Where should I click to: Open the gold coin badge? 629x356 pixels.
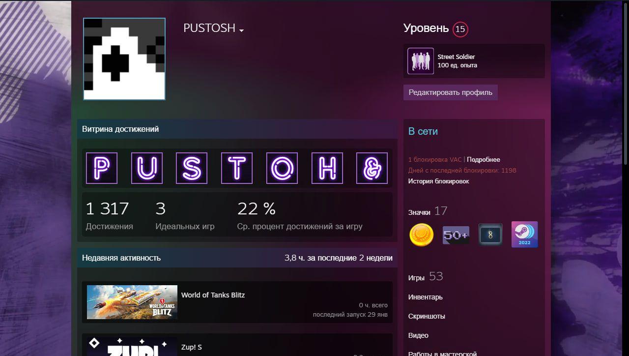tap(422, 235)
